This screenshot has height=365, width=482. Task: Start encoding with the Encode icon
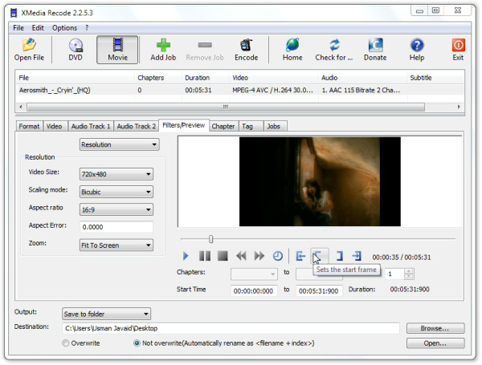coord(247,50)
